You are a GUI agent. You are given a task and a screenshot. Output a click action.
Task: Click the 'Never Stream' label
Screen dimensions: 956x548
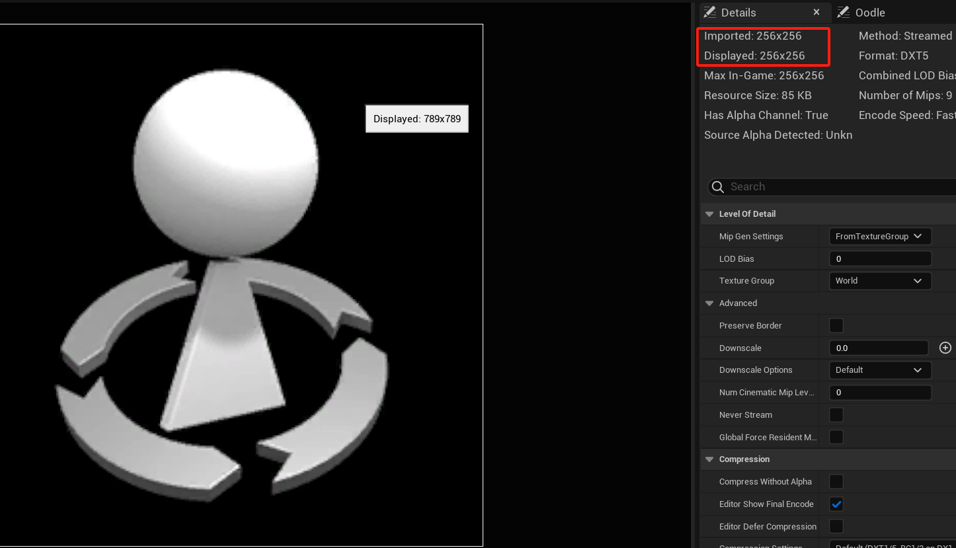click(746, 415)
